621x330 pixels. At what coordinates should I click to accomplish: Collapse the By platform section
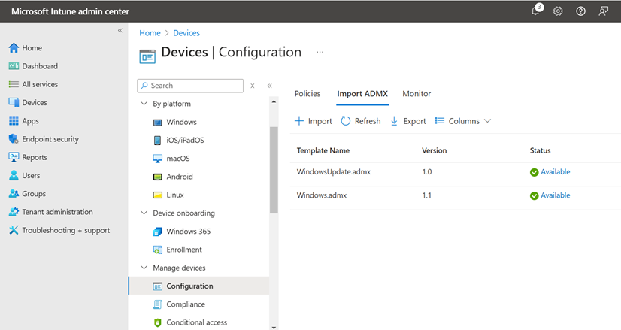click(144, 104)
